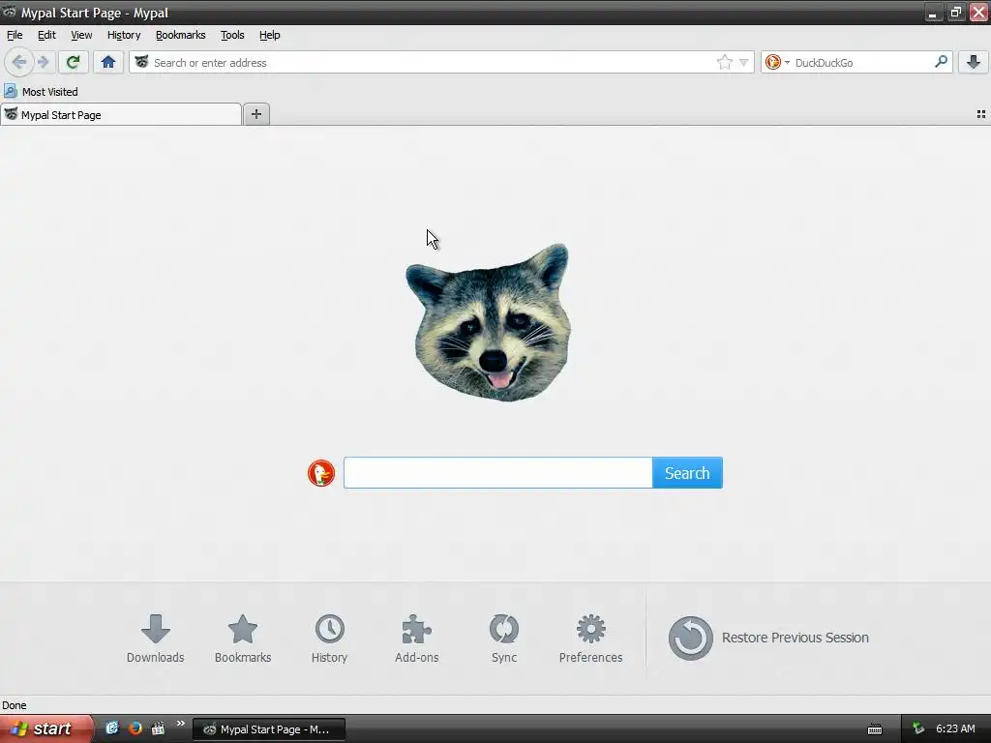
Task: Open the Edit menu
Action: click(46, 36)
